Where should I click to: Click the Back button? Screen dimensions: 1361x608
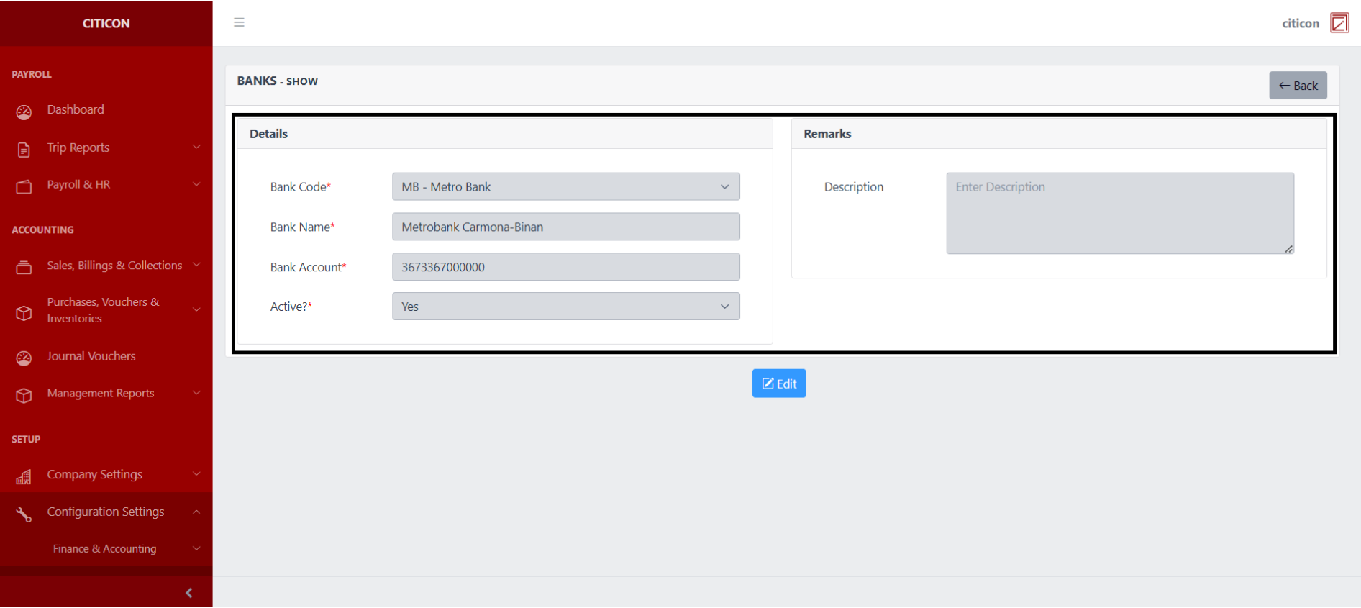click(1297, 86)
